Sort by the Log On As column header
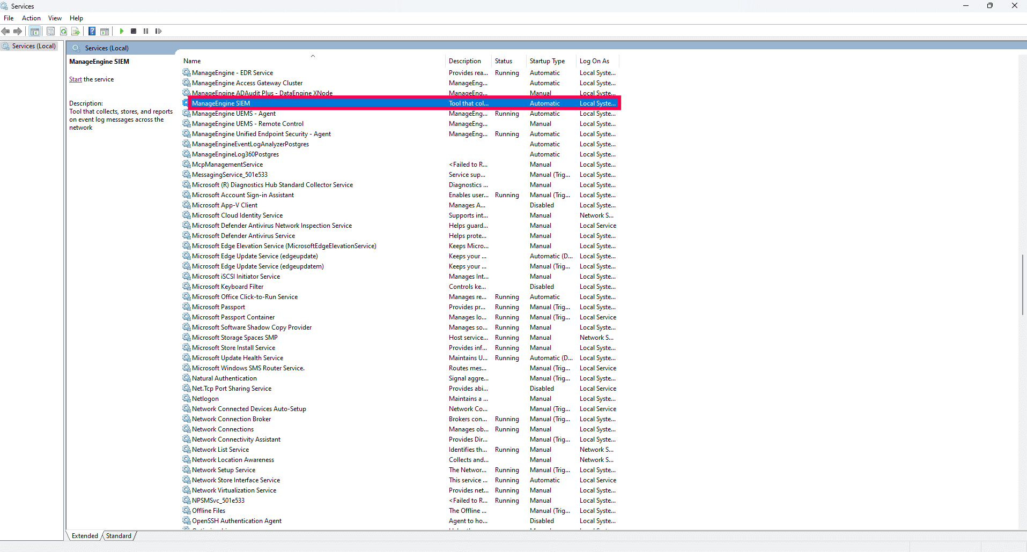The height and width of the screenshot is (552, 1027). click(598, 61)
